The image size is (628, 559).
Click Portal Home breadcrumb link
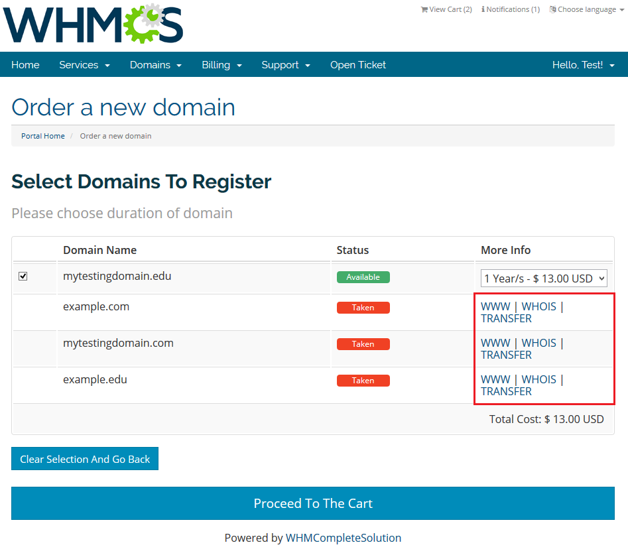(43, 136)
